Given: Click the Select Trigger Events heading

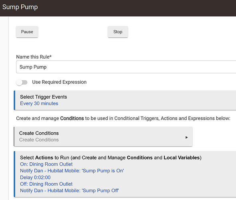Looking at the screenshot, I should (x=44, y=97).
